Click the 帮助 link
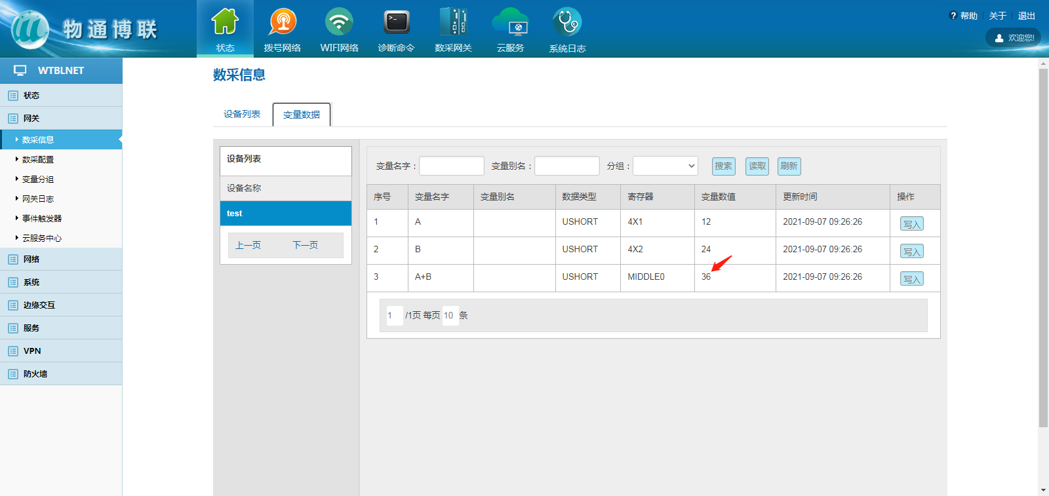 pyautogui.click(x=969, y=16)
